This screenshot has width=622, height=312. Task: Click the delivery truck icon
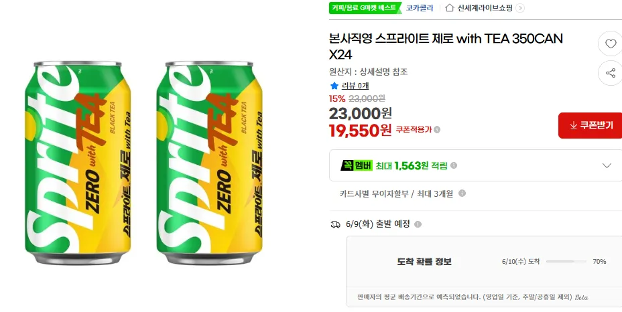click(x=335, y=224)
